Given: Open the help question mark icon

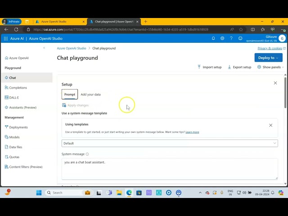Looking at the screenshot, I should 231,38.
